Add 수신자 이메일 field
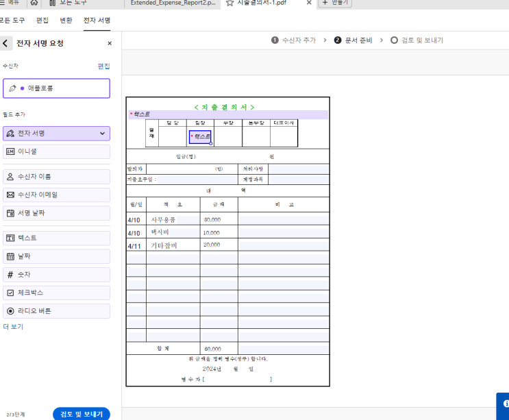 (56, 195)
